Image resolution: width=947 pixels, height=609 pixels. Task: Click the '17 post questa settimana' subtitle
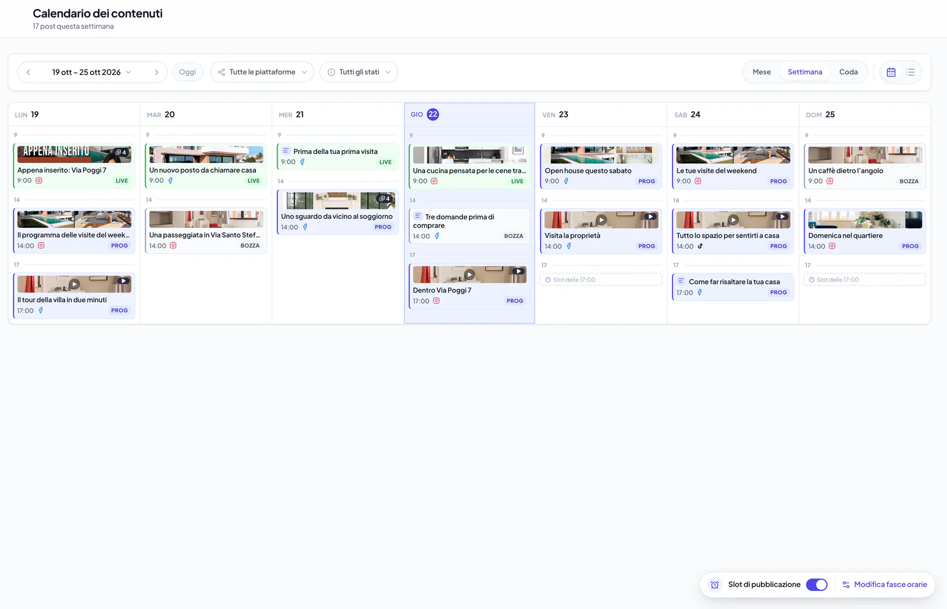[73, 27]
